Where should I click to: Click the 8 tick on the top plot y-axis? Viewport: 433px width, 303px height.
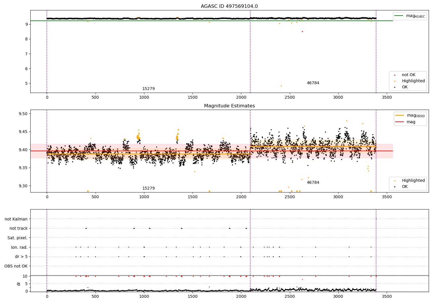coord(26,39)
